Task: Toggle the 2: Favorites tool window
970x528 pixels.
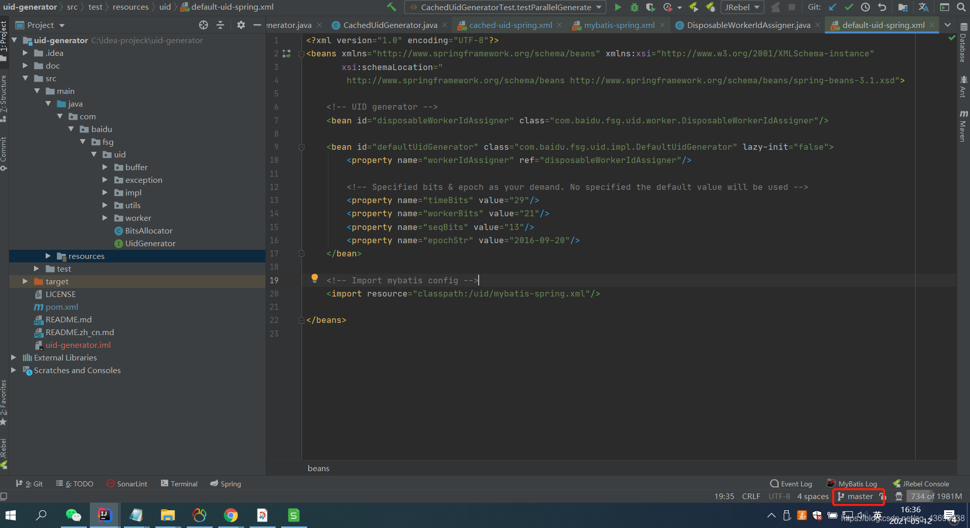Action: [4, 403]
